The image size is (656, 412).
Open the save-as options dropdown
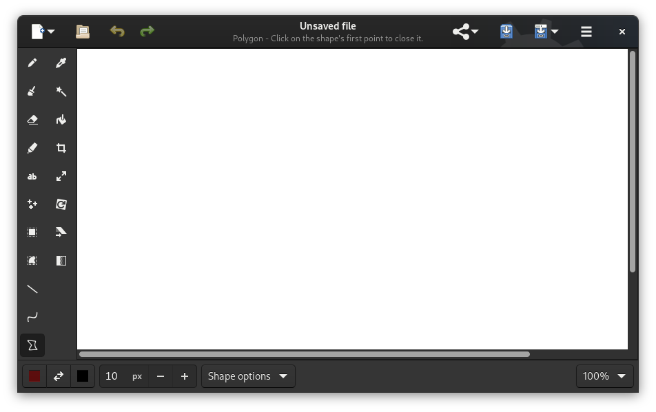pos(555,32)
